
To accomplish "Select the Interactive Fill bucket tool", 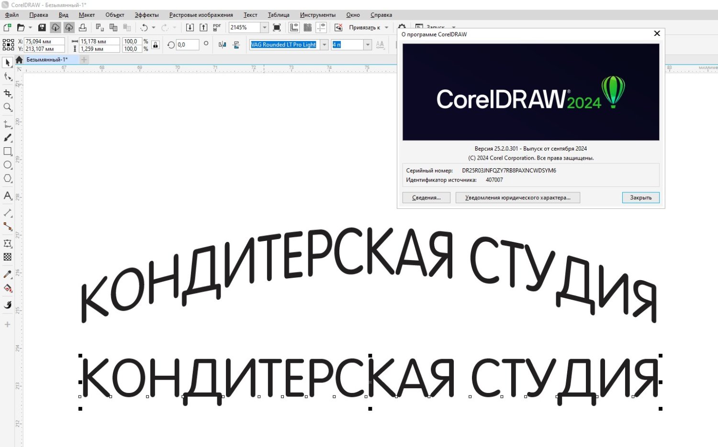I will 8,288.
